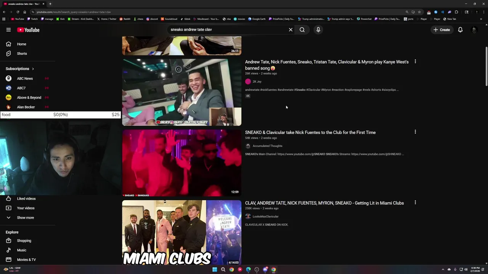Open the Windows Start menu
This screenshot has height=274, width=488.
click(x=215, y=269)
